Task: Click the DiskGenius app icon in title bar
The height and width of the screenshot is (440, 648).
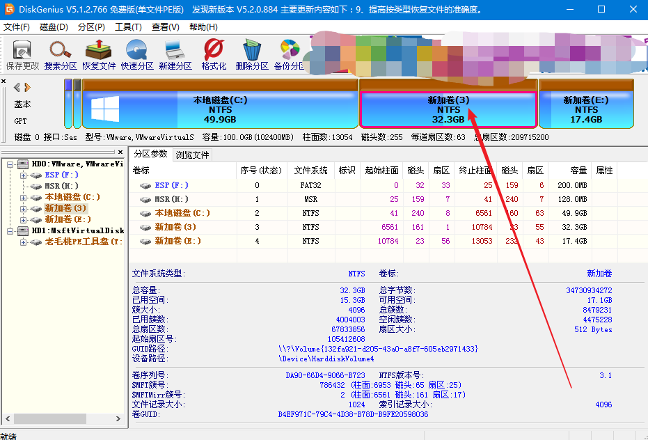Action: coord(9,9)
